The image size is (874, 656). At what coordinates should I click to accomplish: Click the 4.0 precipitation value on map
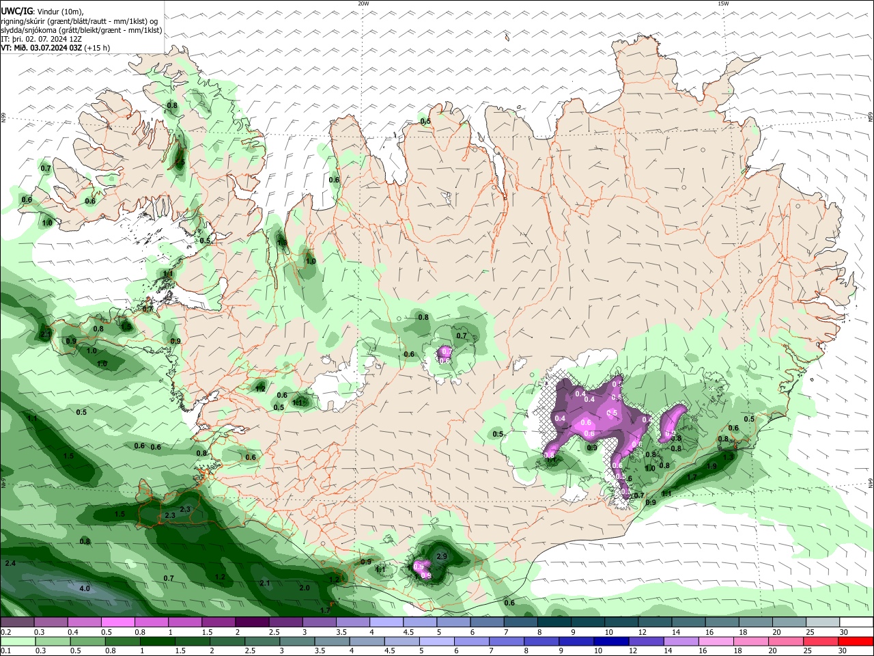(x=85, y=588)
